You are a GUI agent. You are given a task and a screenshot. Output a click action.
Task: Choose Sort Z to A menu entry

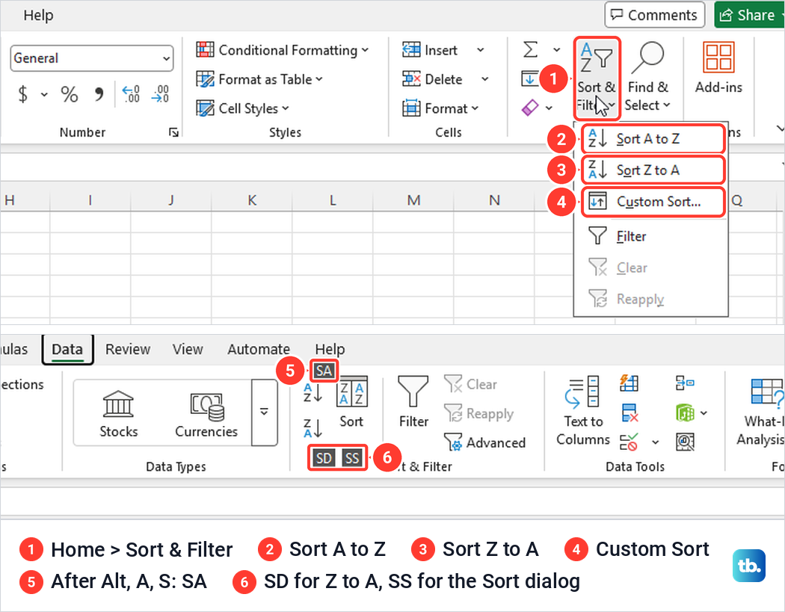pyautogui.click(x=653, y=170)
